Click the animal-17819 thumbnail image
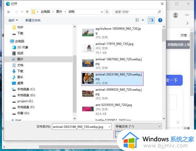Screen dimensions: 196x151 pos(88,48)
